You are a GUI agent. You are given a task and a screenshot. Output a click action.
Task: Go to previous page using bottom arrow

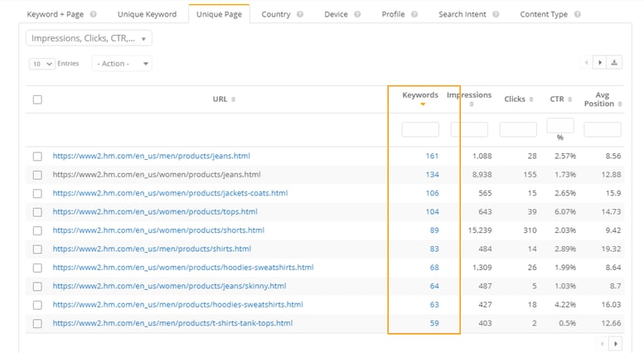(602, 344)
